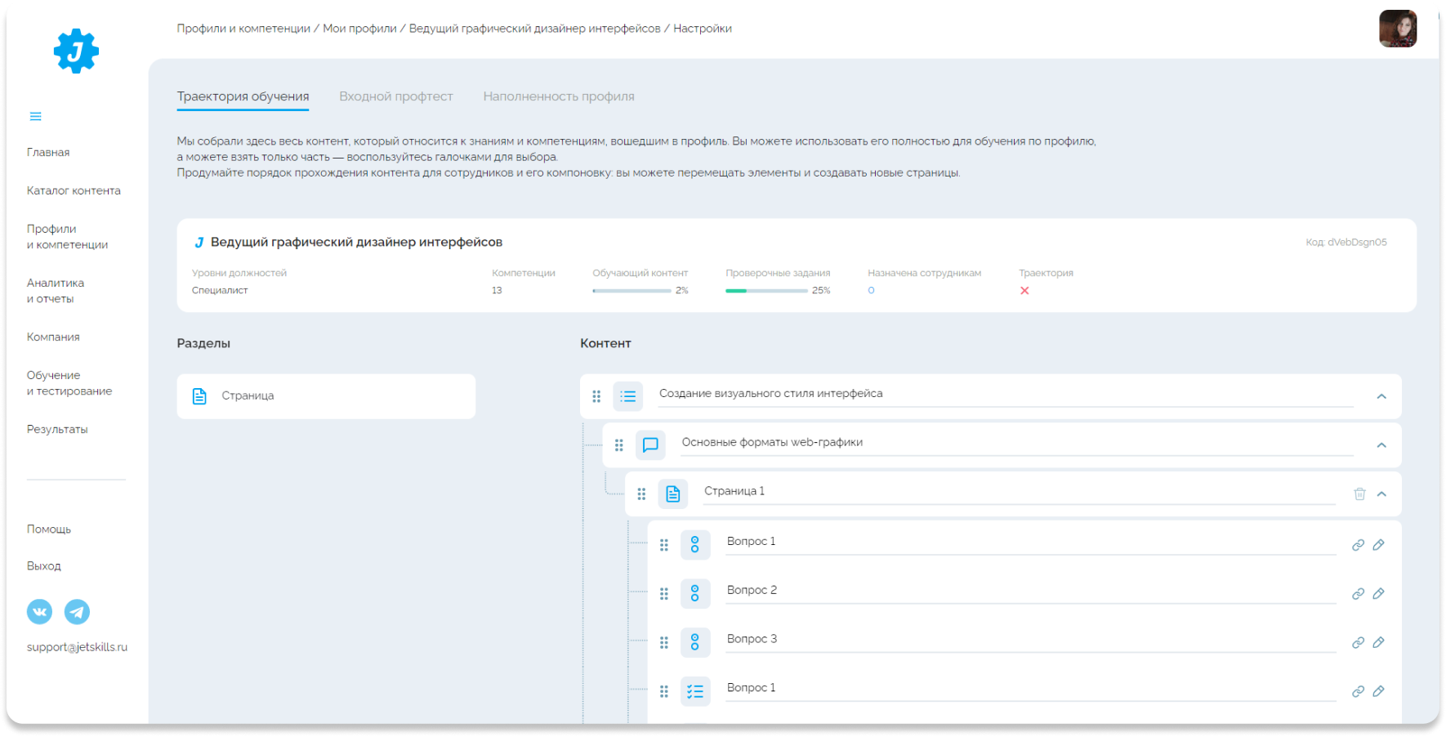
Task: Toggle the hamburger sidebar menu
Action: 35,117
